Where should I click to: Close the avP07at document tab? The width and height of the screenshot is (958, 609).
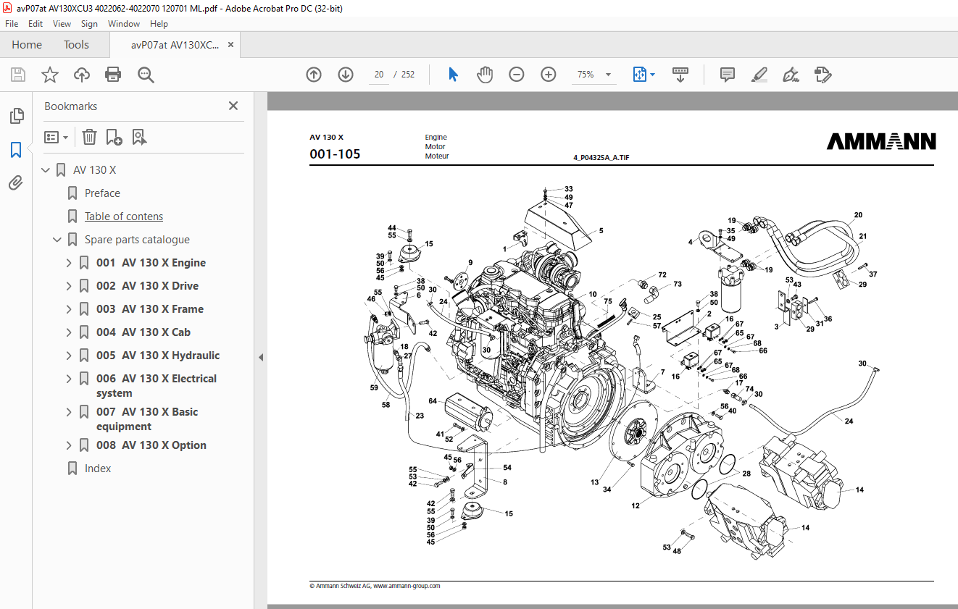pyautogui.click(x=231, y=45)
